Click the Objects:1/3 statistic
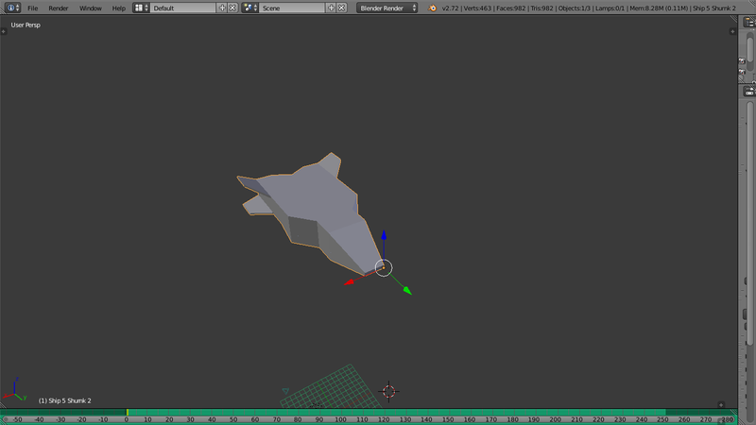 tap(575, 8)
